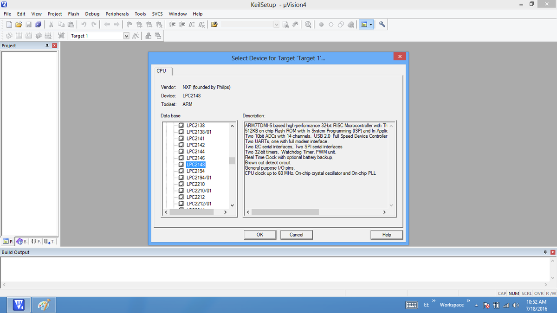
Task: Open the SVCS menu
Action: (157, 14)
